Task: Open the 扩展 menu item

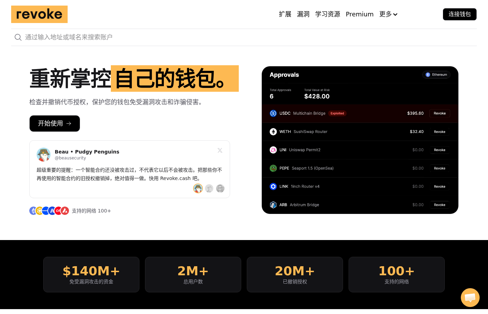Action: pyautogui.click(x=285, y=14)
